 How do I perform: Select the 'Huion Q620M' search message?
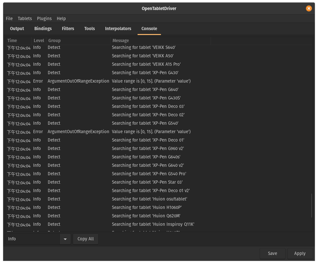[x=146, y=216]
